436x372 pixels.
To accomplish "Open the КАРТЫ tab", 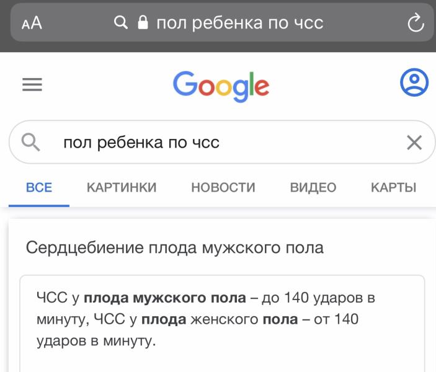I will click(x=393, y=187).
